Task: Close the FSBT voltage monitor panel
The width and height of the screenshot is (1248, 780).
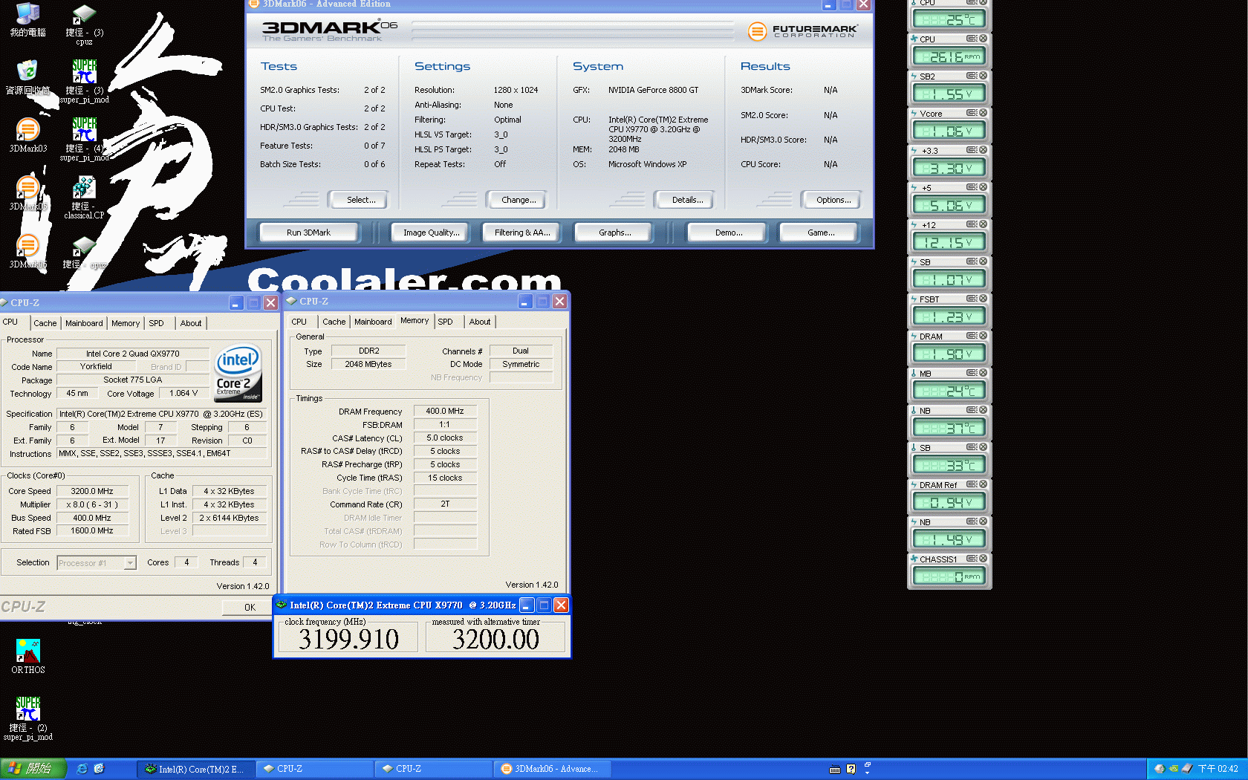Action: click(x=983, y=299)
